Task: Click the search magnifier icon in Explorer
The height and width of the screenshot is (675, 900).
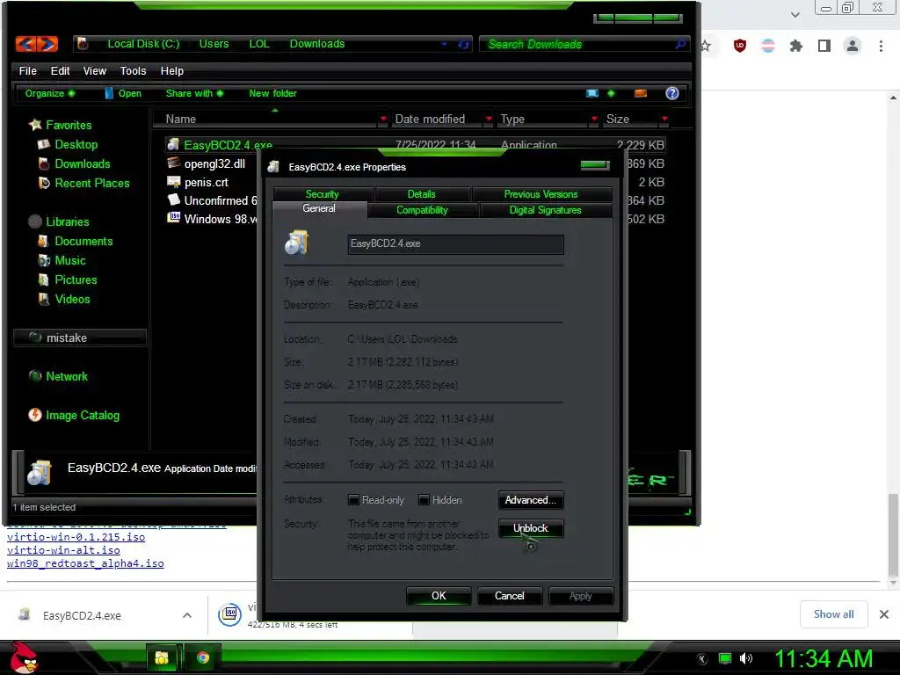Action: (x=680, y=44)
